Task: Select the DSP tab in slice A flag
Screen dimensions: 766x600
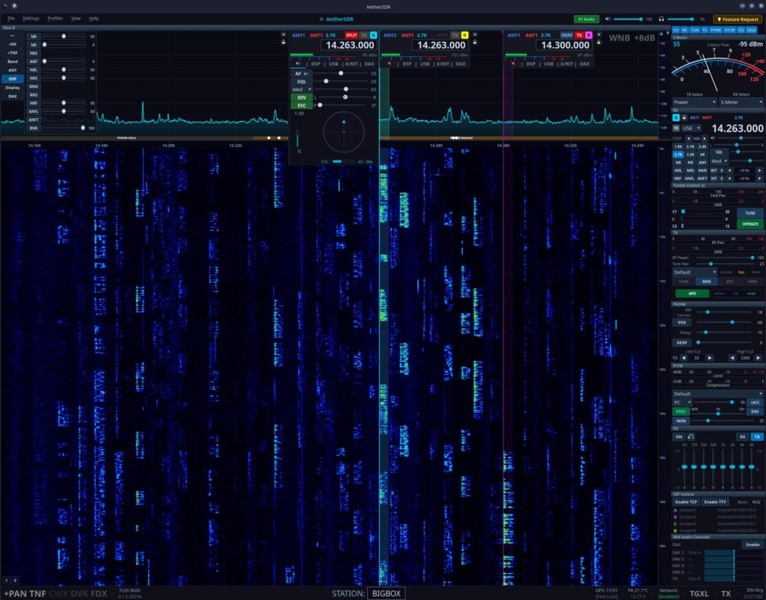Action: [x=316, y=64]
